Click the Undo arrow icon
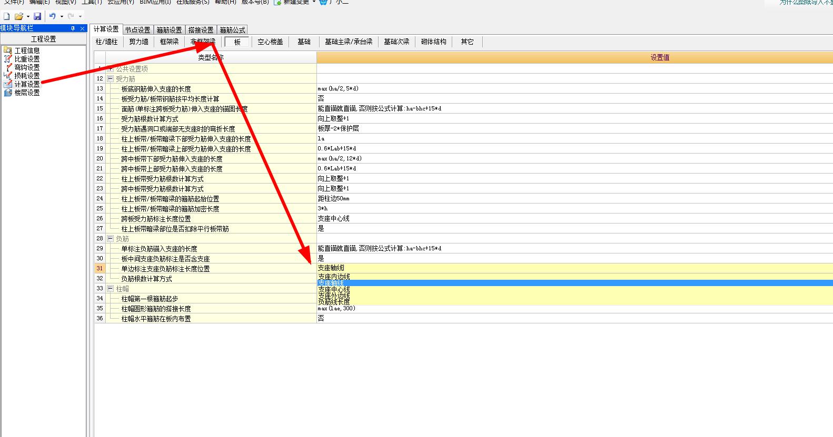Screen dimensions: 833x437 pos(53,16)
